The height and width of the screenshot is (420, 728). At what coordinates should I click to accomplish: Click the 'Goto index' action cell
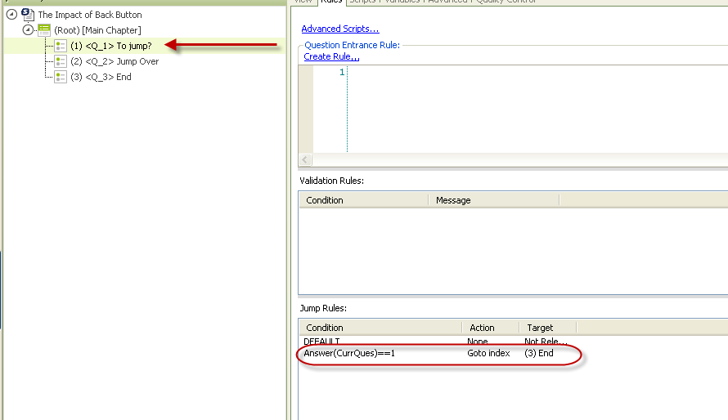click(x=488, y=353)
